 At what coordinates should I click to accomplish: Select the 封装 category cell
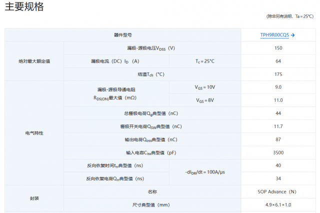pyautogui.click(x=34, y=198)
